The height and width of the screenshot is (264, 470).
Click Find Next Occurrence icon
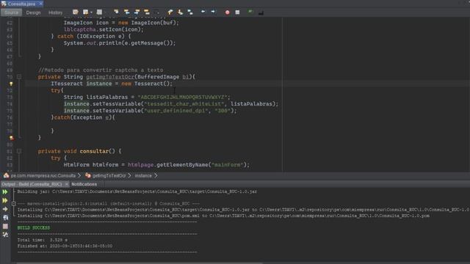click(137, 12)
